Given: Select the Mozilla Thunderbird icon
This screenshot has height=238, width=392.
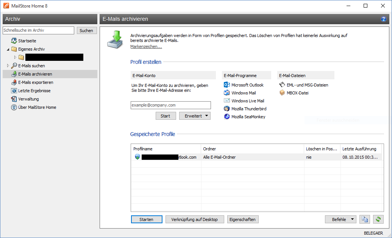Looking at the screenshot, I should (x=227, y=109).
